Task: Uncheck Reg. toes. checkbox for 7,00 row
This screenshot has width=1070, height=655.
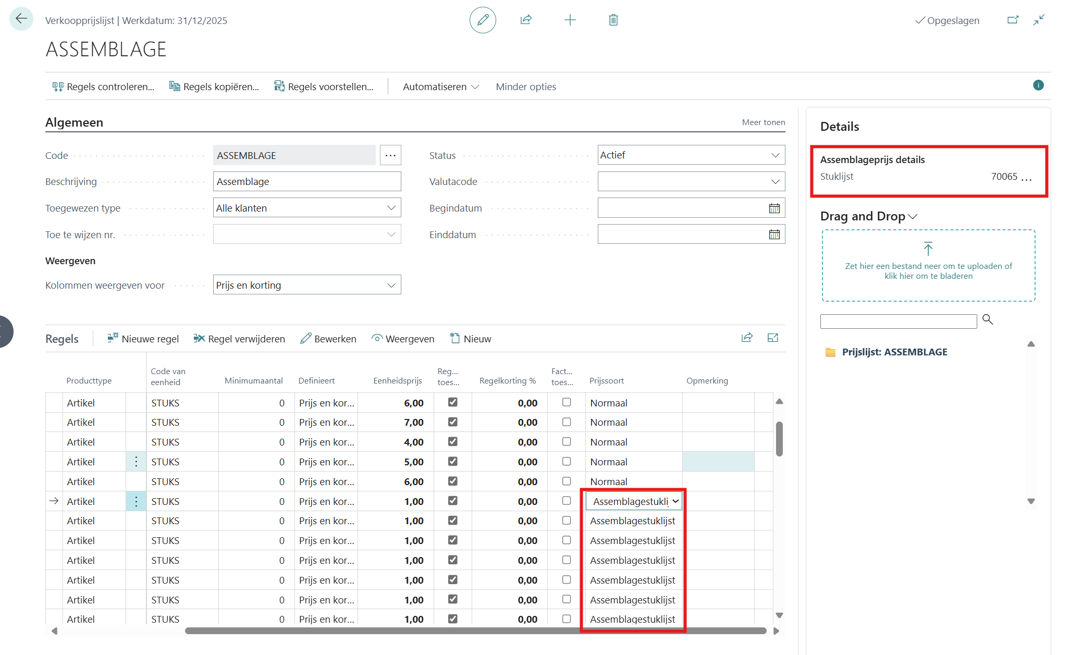Action: pyautogui.click(x=452, y=422)
